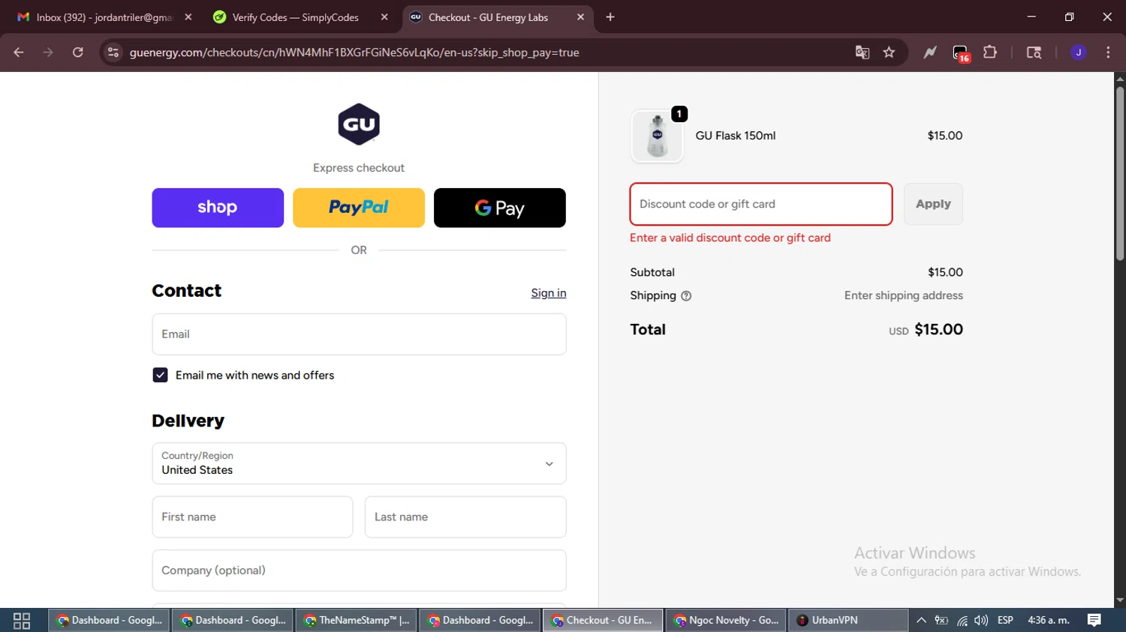Open a new browser tab
The width and height of the screenshot is (1126, 632).
click(610, 17)
